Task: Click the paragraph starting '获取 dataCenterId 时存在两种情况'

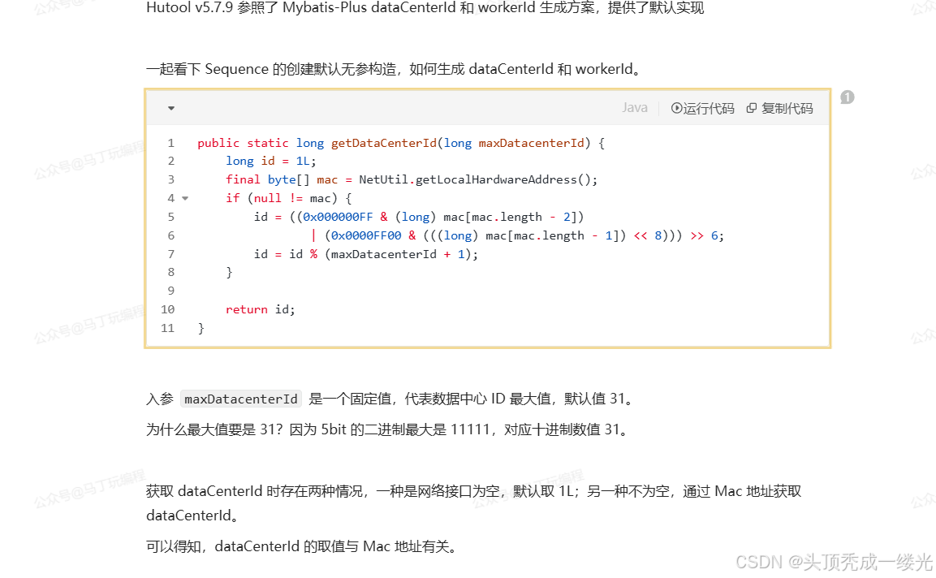Action: click(x=474, y=503)
